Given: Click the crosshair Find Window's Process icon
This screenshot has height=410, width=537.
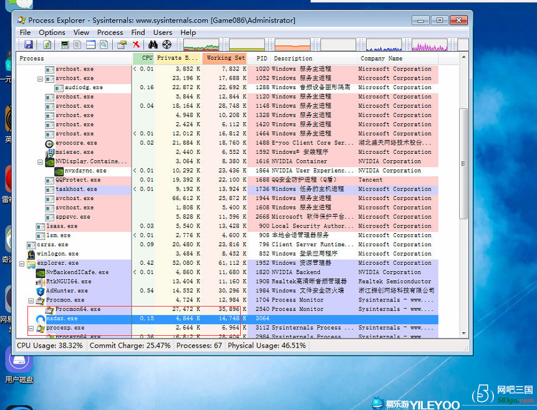Looking at the screenshot, I should tap(167, 45).
